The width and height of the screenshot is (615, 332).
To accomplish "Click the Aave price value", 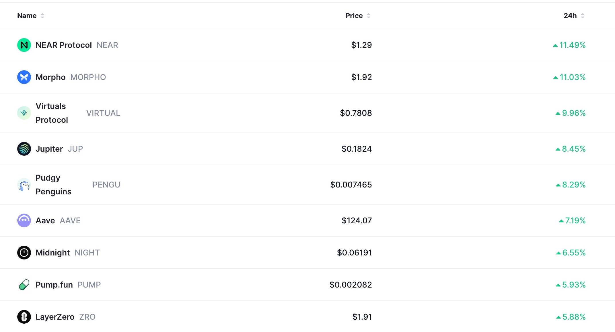I will (x=356, y=220).
